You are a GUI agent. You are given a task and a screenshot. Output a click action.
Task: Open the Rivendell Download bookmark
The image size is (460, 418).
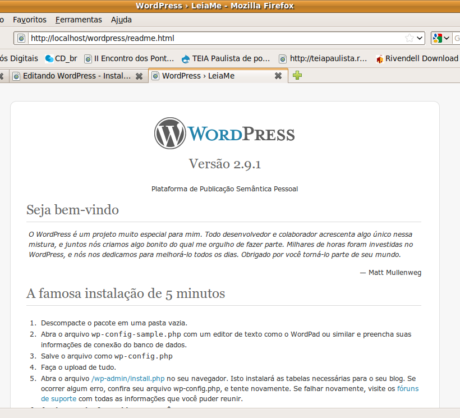click(417, 59)
